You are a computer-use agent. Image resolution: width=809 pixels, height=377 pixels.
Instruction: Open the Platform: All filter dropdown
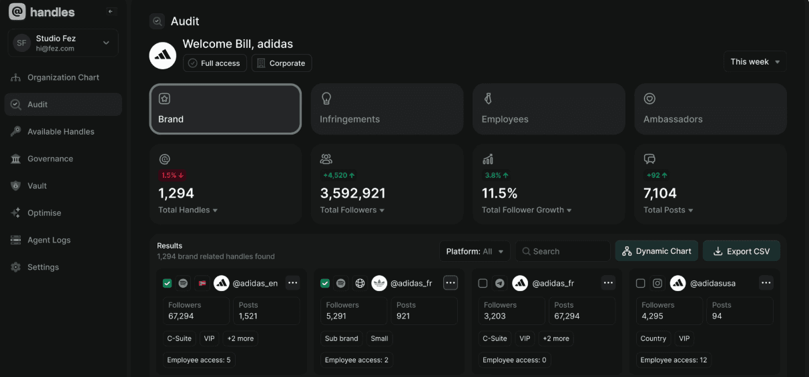tap(475, 251)
